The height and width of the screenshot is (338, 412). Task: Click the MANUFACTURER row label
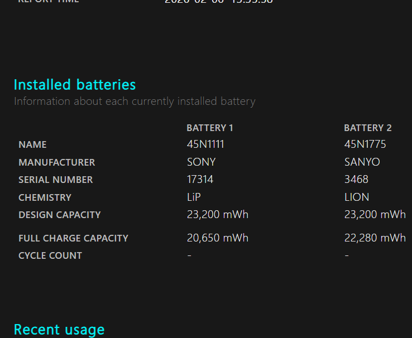coord(56,162)
